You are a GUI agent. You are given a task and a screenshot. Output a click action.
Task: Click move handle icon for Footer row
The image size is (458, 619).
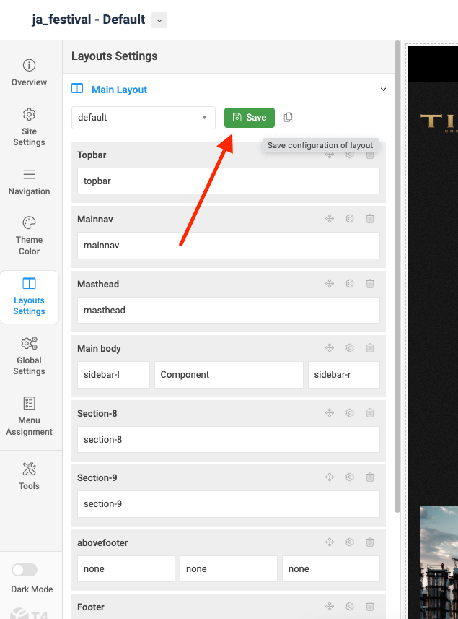point(330,607)
